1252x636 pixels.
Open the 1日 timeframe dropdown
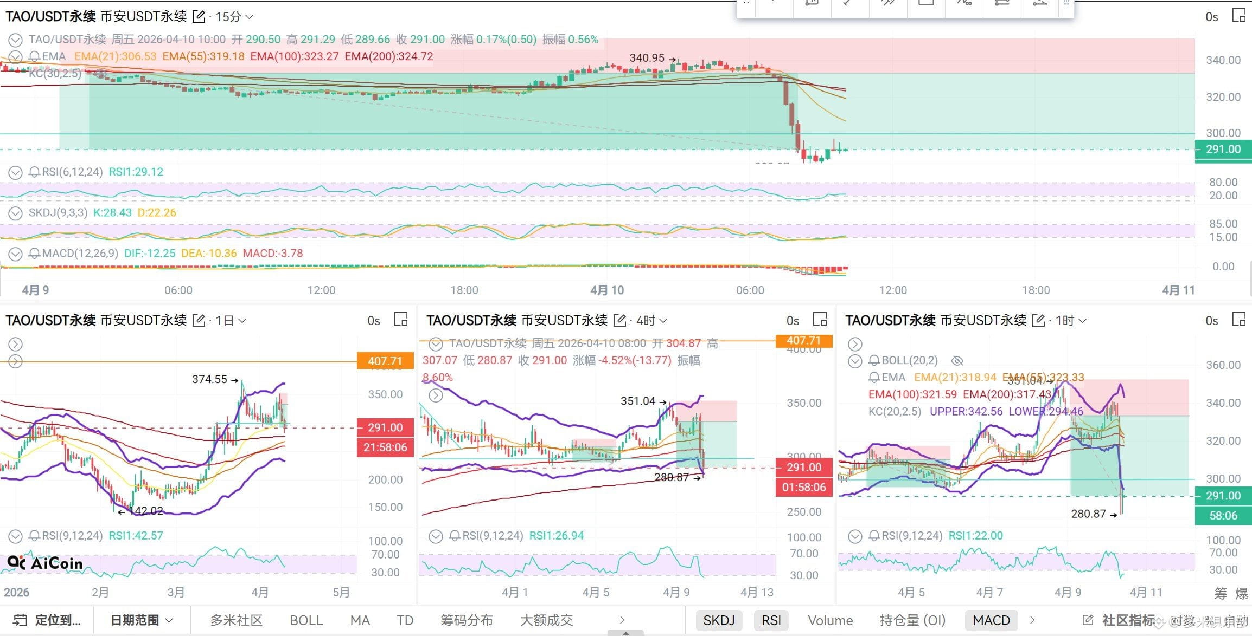[231, 321]
